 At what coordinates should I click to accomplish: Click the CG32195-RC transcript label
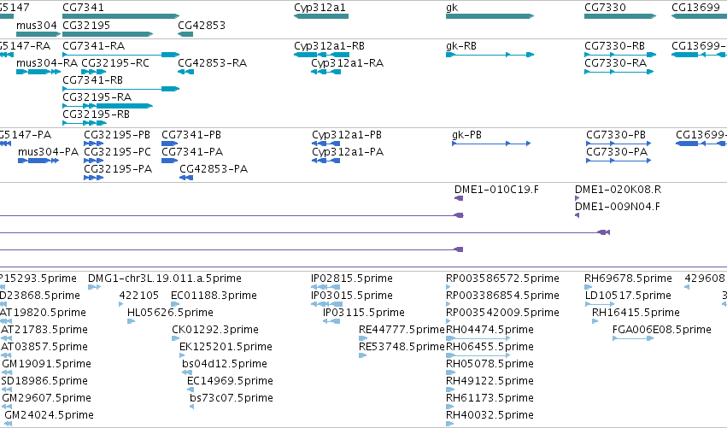tap(115, 63)
